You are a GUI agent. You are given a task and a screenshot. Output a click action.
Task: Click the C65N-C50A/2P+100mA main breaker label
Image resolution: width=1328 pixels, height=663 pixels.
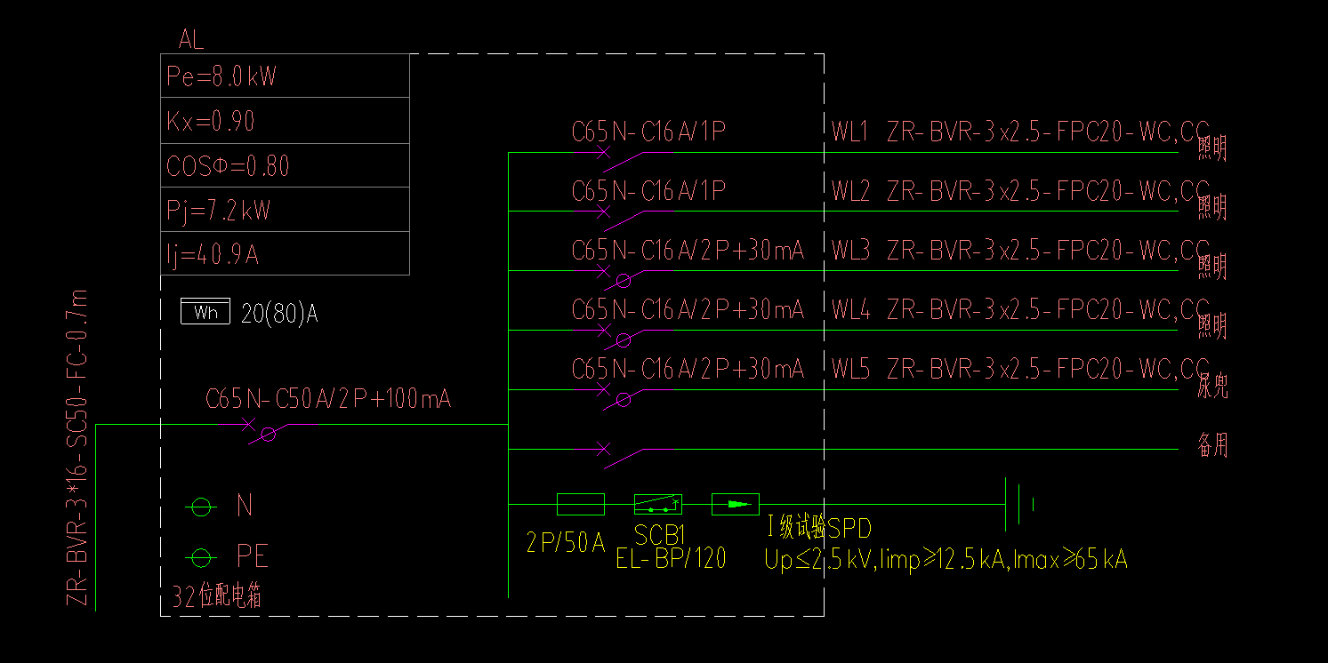[328, 400]
